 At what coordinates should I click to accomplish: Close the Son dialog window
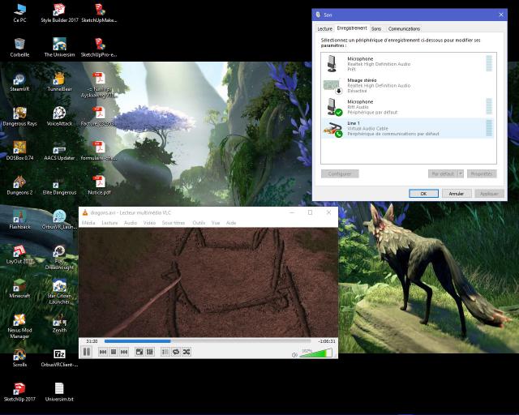click(501, 15)
